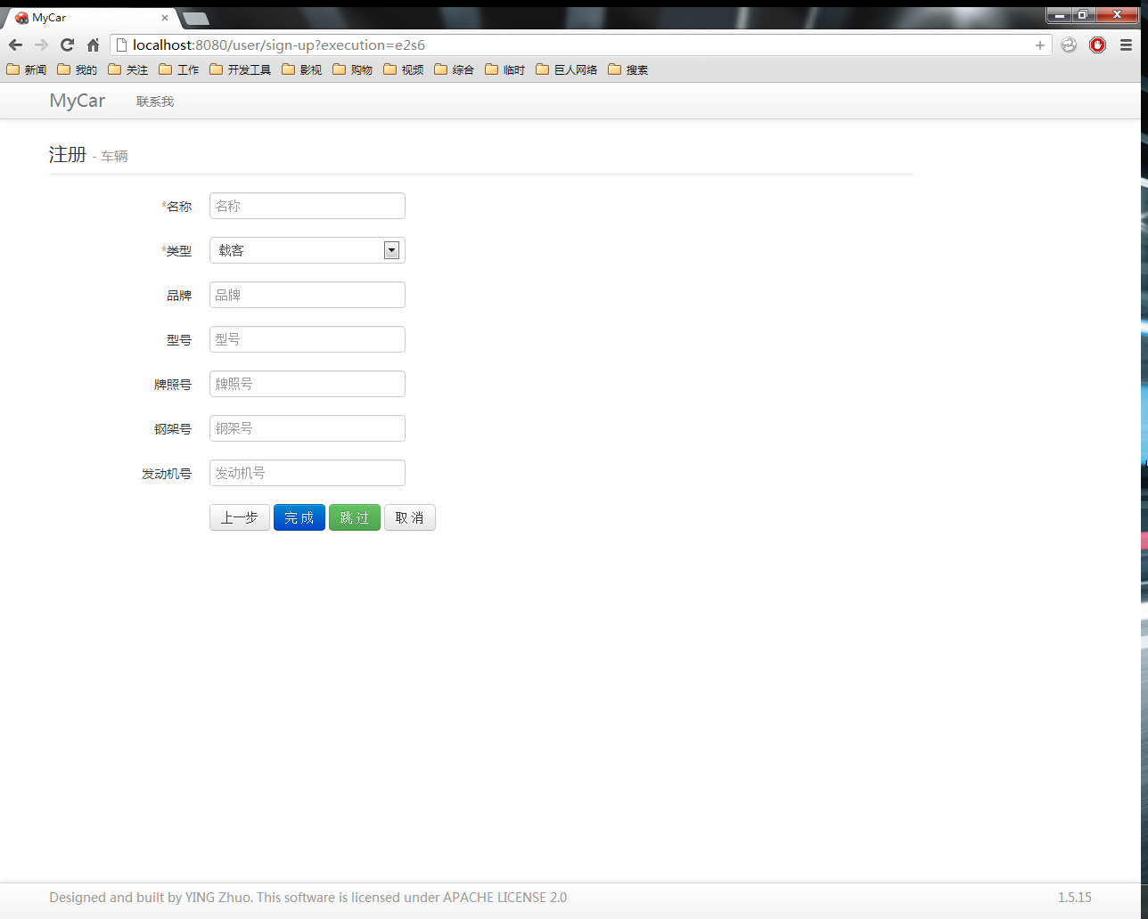Click the browser forward arrow
1148x919 pixels.
click(41, 45)
